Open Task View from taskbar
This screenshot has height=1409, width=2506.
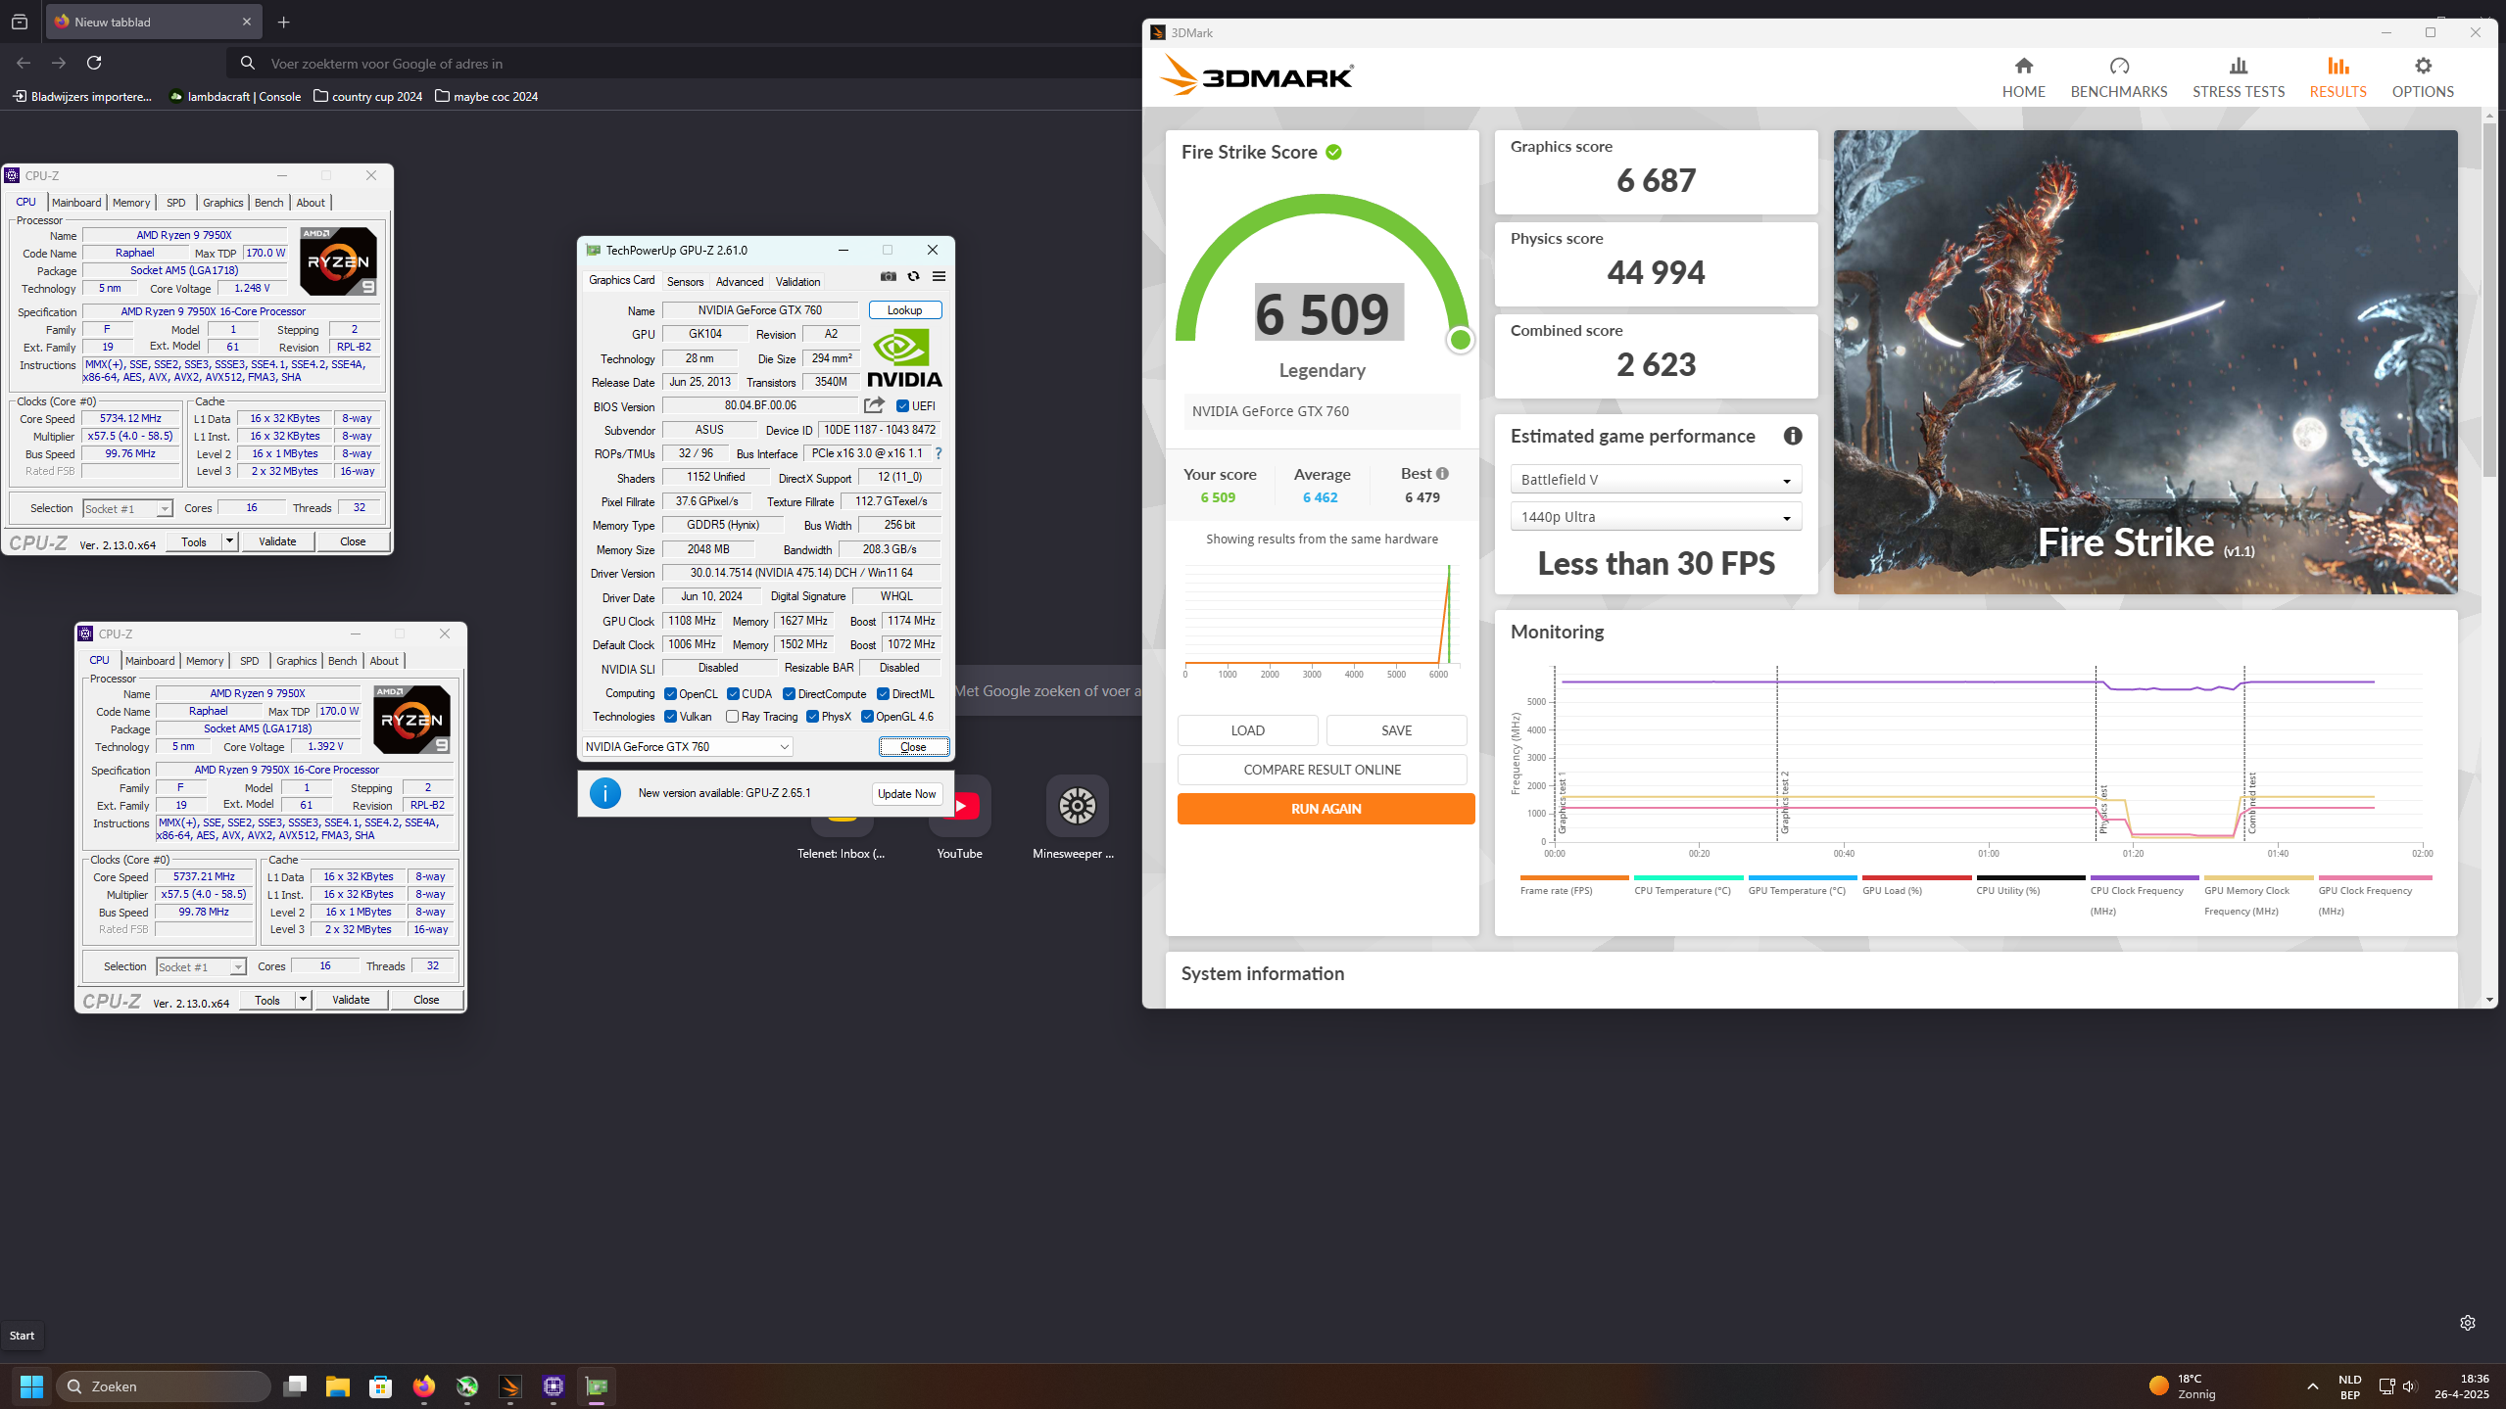click(295, 1386)
